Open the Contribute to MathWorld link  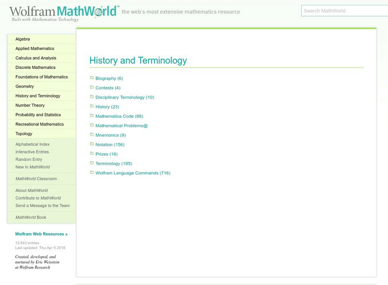tap(38, 198)
